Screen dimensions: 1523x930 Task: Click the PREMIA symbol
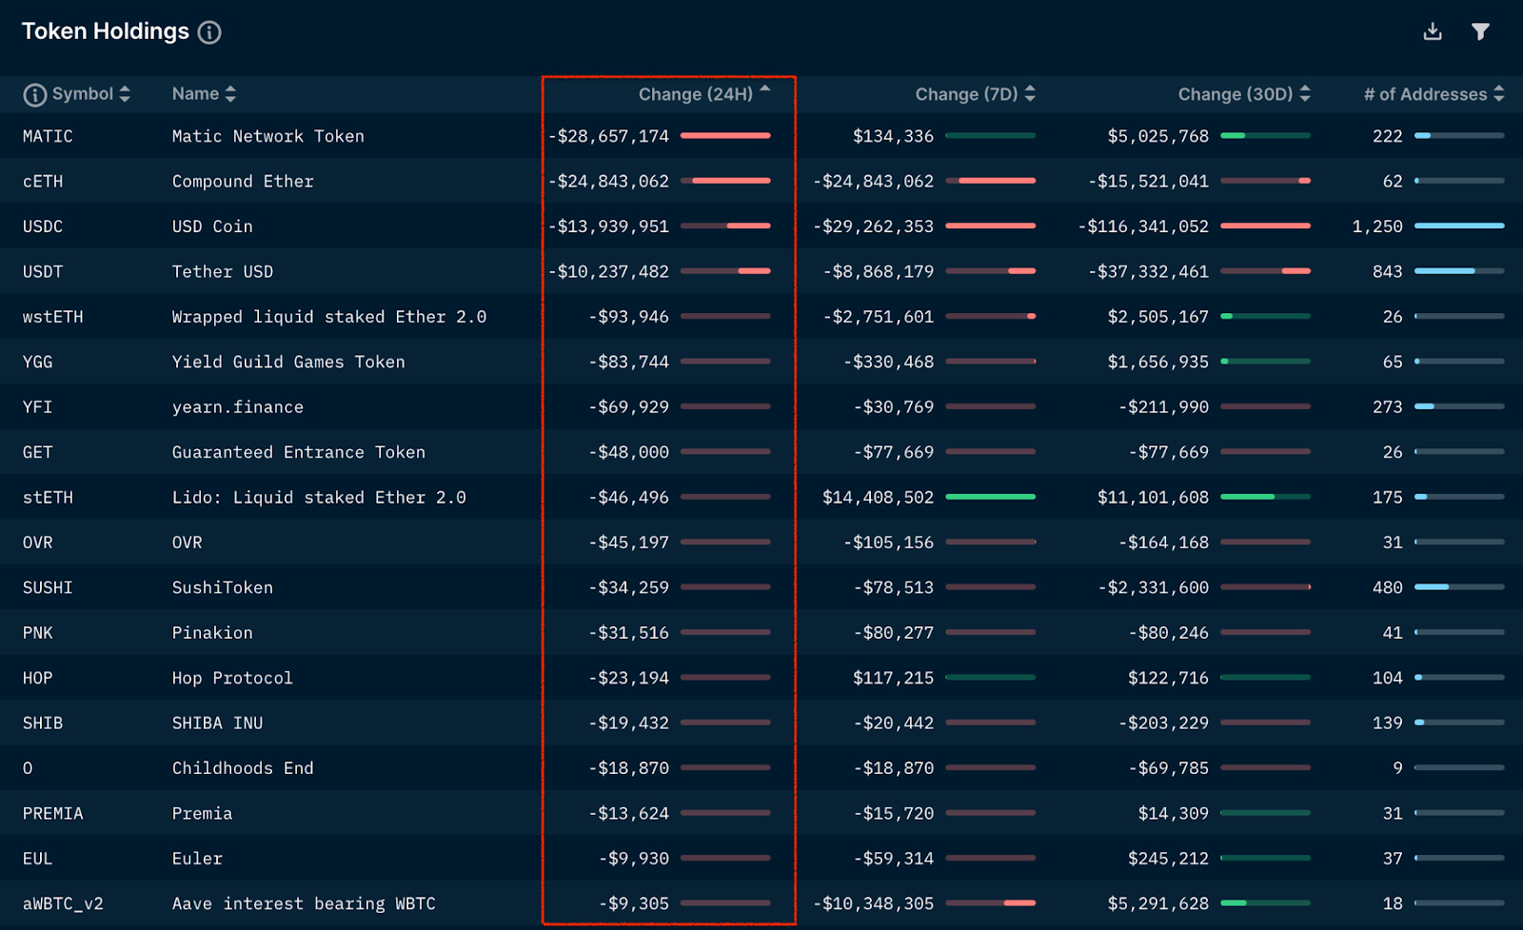point(52,814)
